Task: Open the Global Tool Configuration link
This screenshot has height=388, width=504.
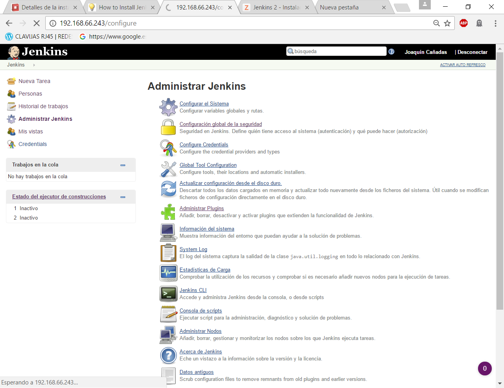Action: coord(208,165)
